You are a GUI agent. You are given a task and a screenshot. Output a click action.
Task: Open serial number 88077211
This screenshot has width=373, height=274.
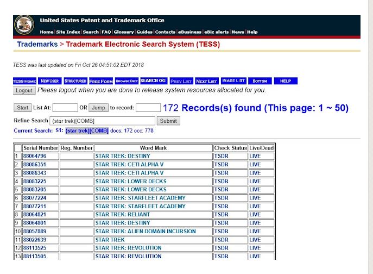pos(35,207)
